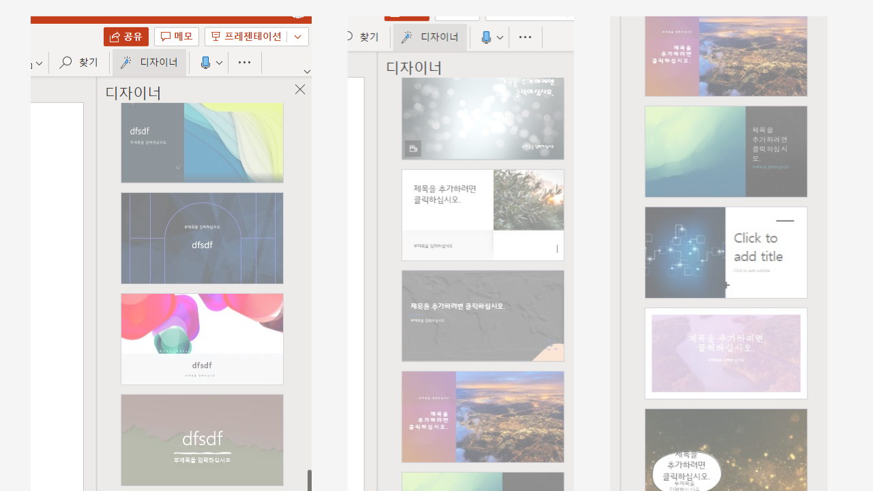Image resolution: width=873 pixels, height=491 pixels.
Task: Click the 공유 (Share) button
Action: [126, 37]
